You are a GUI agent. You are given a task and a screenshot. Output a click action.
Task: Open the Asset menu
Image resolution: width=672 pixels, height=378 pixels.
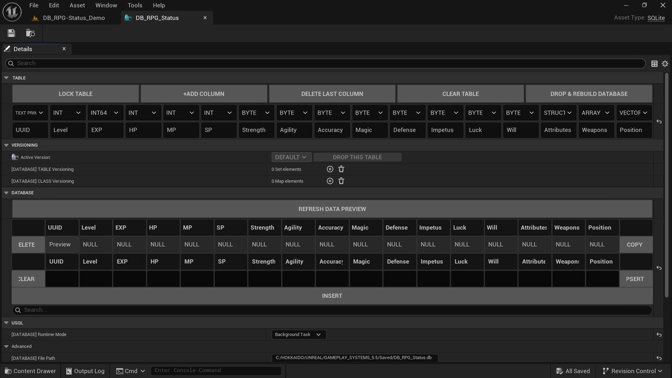tap(77, 5)
